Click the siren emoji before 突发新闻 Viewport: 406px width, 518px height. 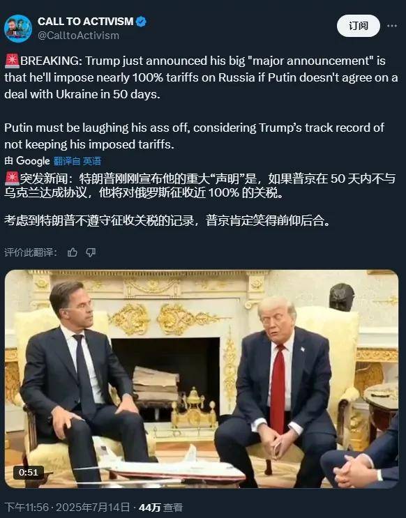tap(13, 178)
